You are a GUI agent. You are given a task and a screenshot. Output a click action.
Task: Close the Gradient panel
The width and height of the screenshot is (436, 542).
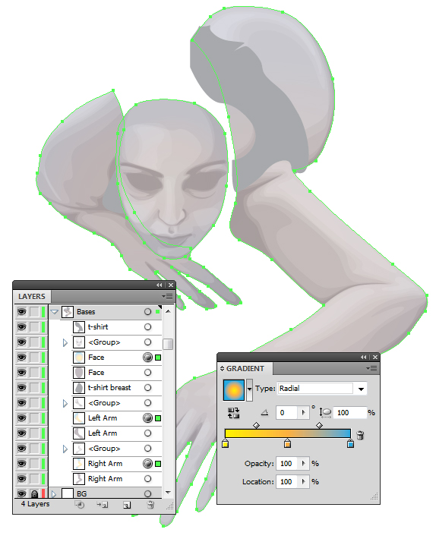tap(375, 357)
